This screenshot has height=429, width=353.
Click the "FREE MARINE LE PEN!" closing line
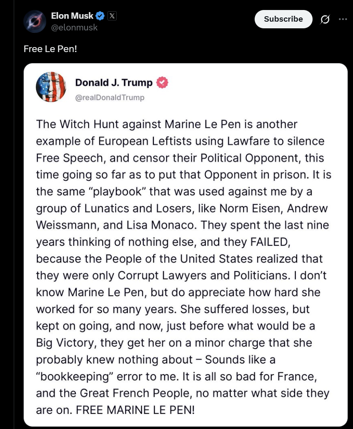[135, 410]
